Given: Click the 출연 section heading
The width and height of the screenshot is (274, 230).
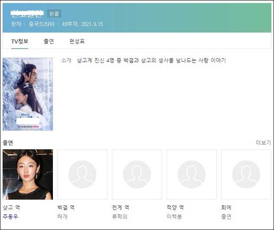Looking at the screenshot, I should click(8, 143).
